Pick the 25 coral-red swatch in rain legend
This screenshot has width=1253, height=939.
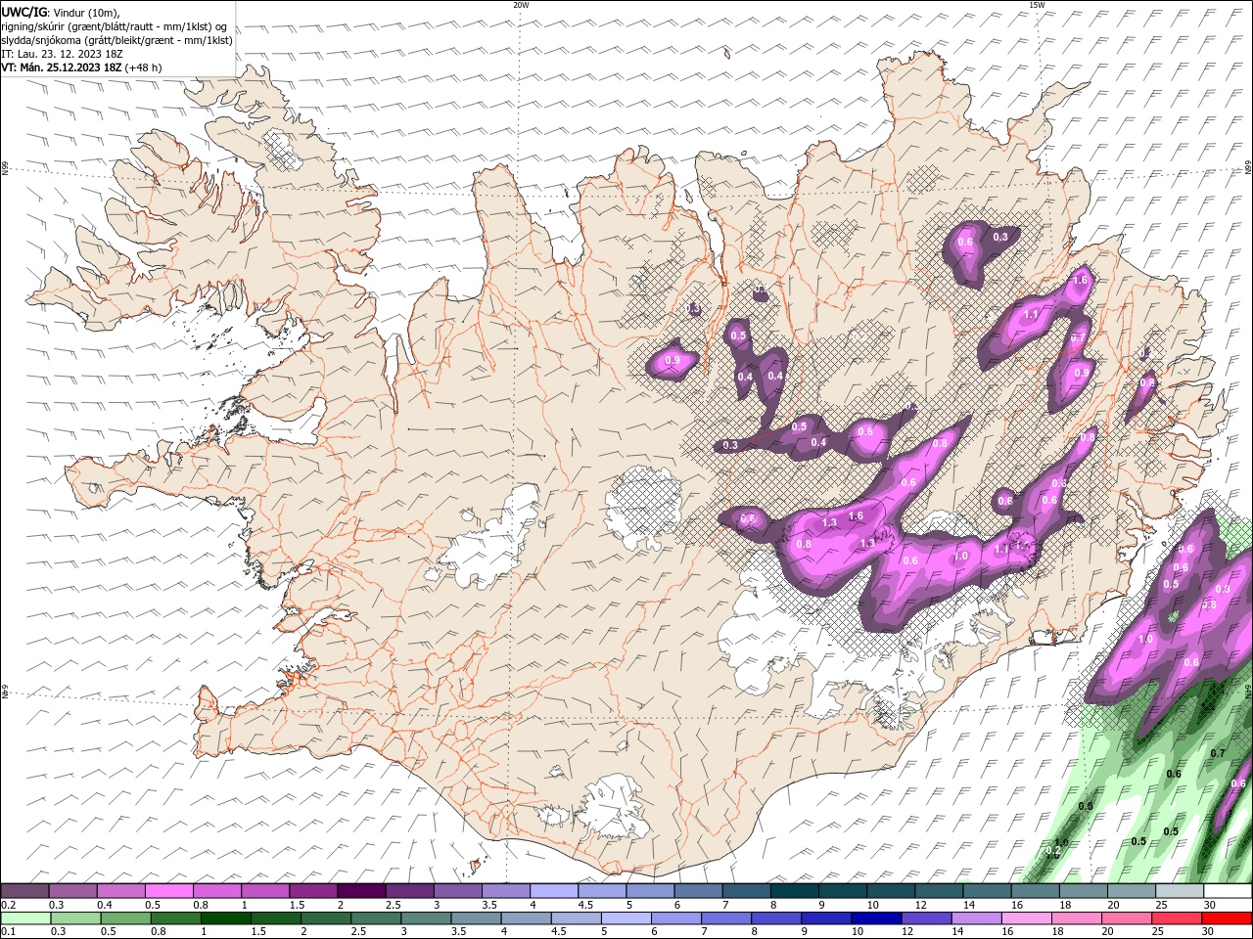(1177, 918)
